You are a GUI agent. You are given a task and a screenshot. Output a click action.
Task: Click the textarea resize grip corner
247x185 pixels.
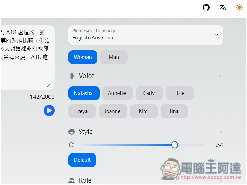pyautogui.click(x=49, y=85)
